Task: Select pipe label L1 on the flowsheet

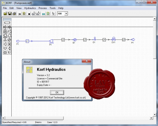Action: point(27,41)
